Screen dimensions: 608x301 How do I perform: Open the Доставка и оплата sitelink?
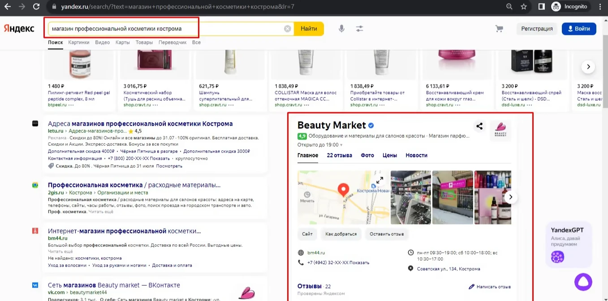pos(172,265)
